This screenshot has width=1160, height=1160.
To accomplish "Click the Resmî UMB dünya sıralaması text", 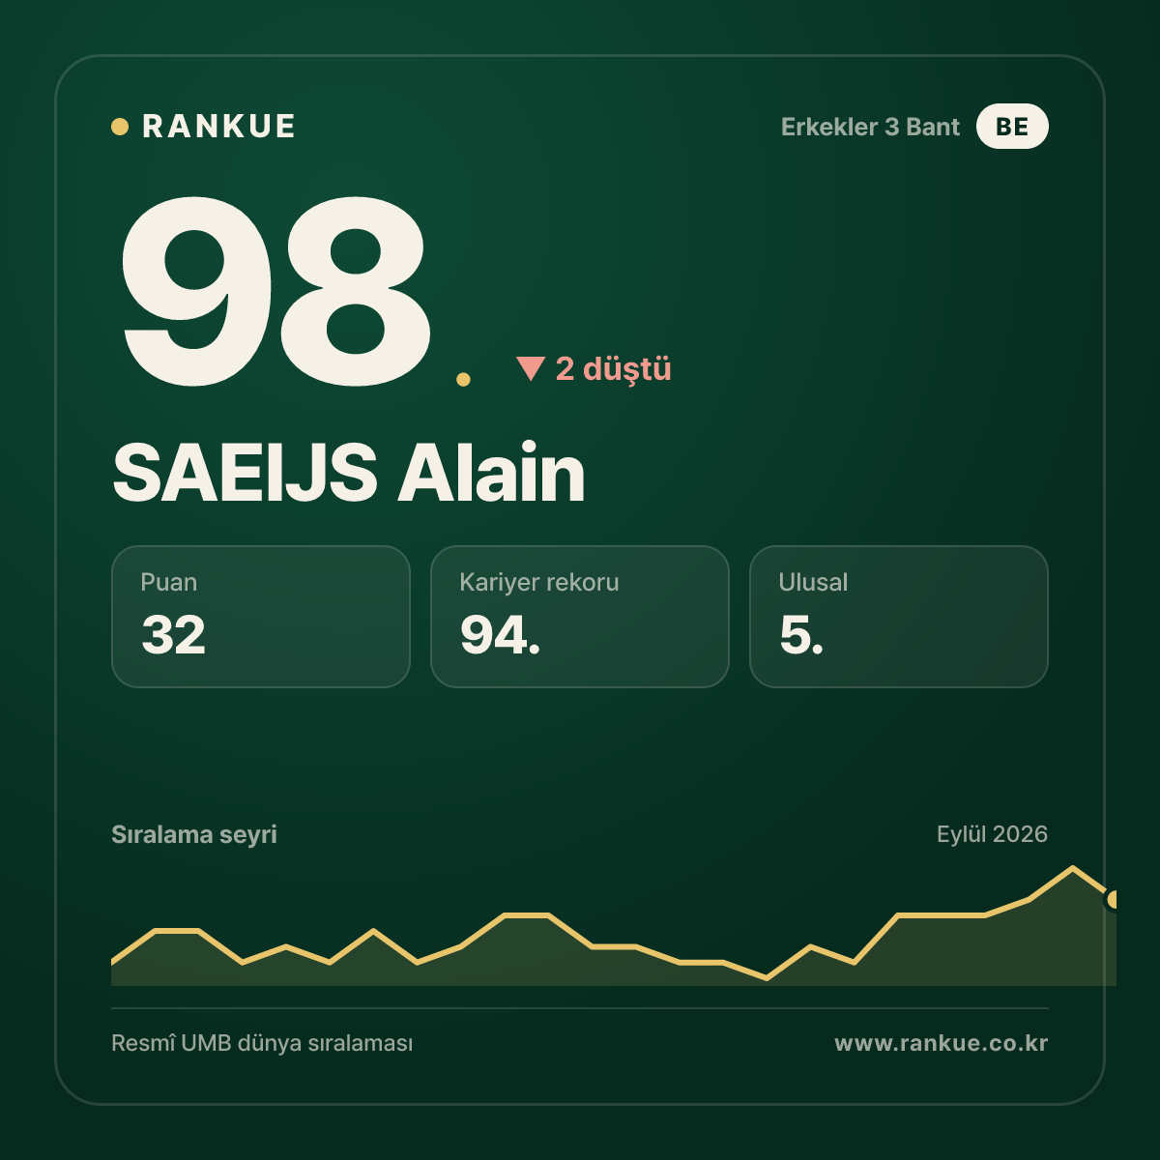I will pyautogui.click(x=262, y=1044).
